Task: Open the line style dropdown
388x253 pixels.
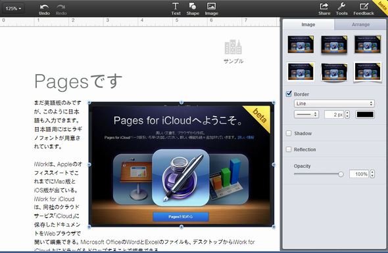Action: pyautogui.click(x=306, y=115)
